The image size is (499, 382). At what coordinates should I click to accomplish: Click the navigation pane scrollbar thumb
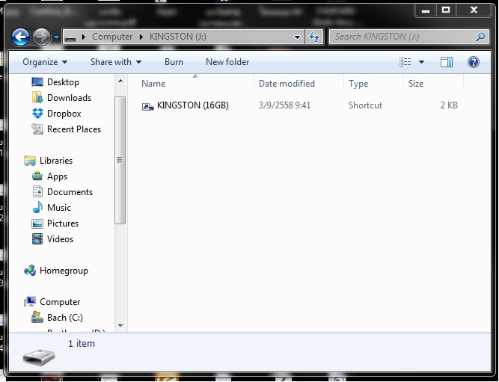tap(120, 160)
